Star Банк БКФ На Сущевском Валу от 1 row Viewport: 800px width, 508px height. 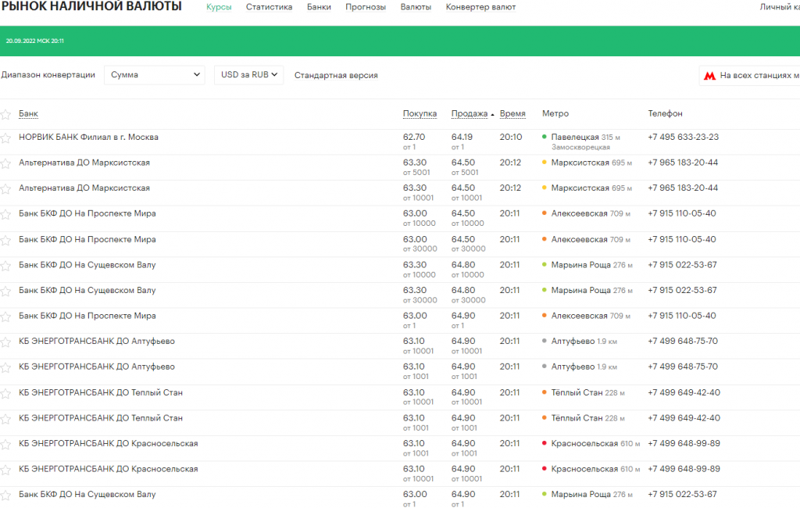5,495
